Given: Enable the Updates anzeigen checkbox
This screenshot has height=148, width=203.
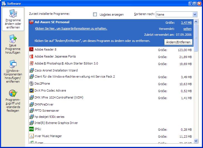Looking at the screenshot, I should coord(95,14).
